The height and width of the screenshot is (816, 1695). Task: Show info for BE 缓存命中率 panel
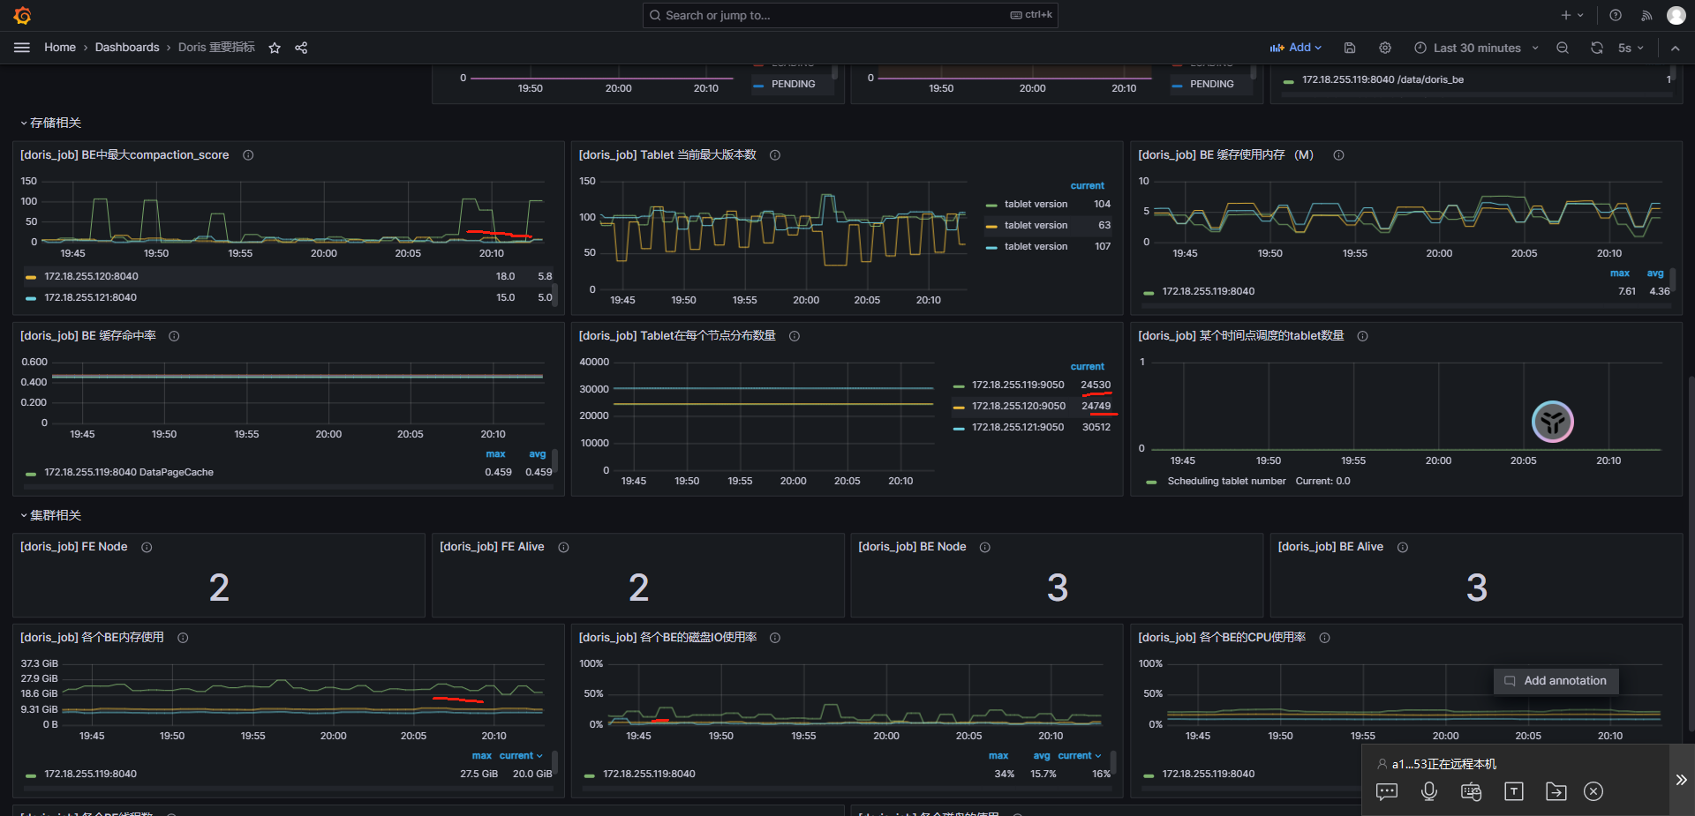coord(174,336)
